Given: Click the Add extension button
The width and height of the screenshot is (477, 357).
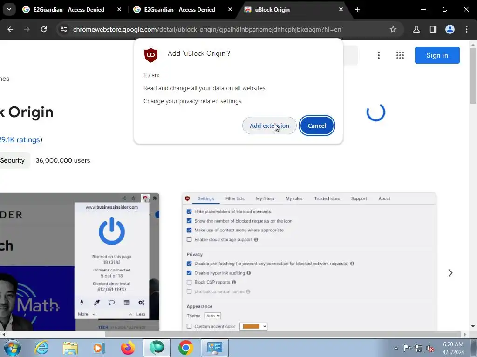Looking at the screenshot, I should click(x=269, y=126).
